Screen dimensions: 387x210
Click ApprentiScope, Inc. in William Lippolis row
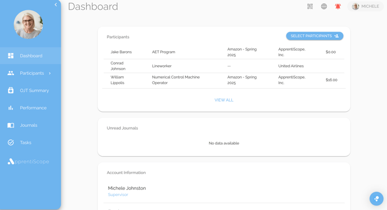pos(292,80)
